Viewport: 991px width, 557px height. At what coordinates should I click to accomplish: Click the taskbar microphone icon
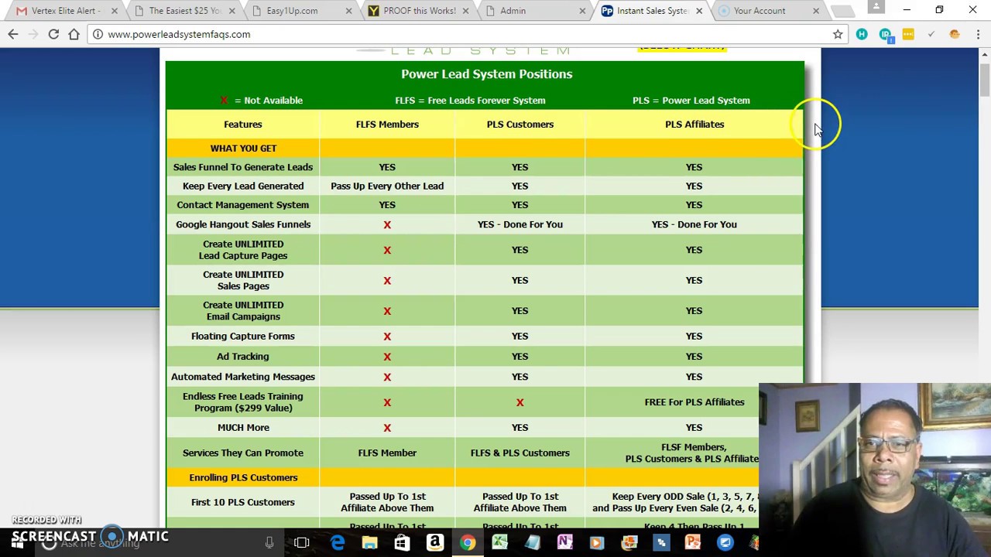pyautogui.click(x=269, y=543)
